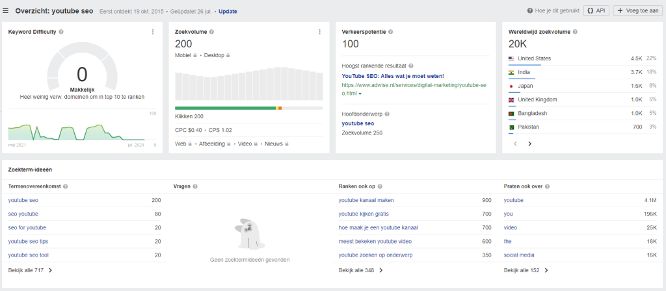Click the API button
Viewport: 666px width, 291px height.
pos(596,10)
